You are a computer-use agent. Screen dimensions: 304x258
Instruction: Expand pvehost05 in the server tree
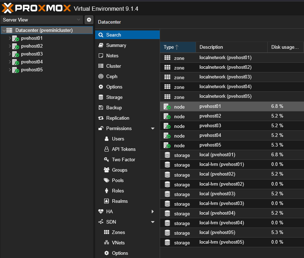pos(10,70)
